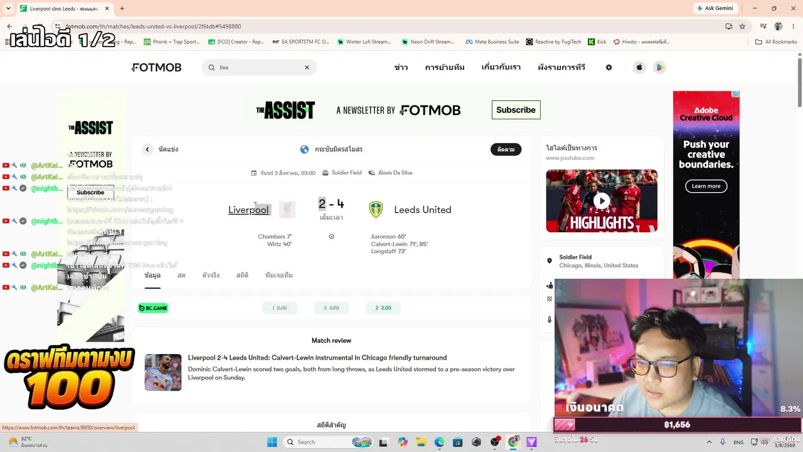Click the BC.GAME sponsor logo

[x=153, y=308]
